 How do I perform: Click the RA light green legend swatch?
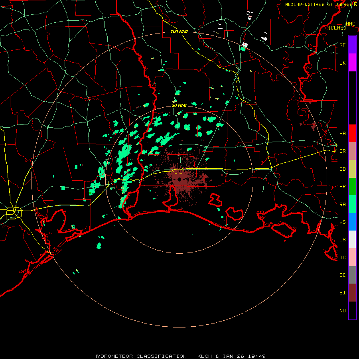click(352, 204)
